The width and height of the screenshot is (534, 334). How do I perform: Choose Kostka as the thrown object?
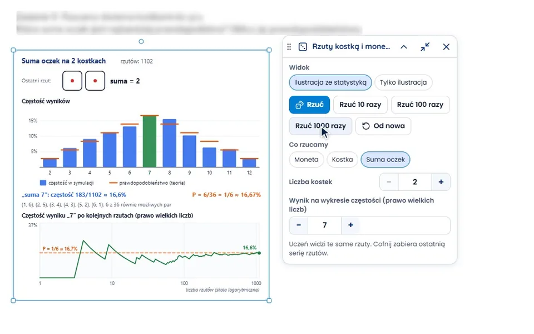[342, 160]
